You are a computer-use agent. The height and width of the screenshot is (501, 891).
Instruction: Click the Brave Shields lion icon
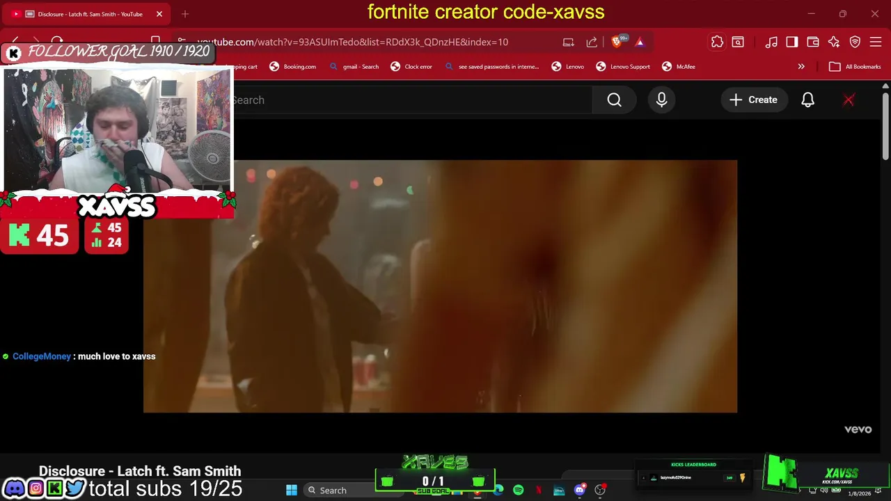point(617,42)
